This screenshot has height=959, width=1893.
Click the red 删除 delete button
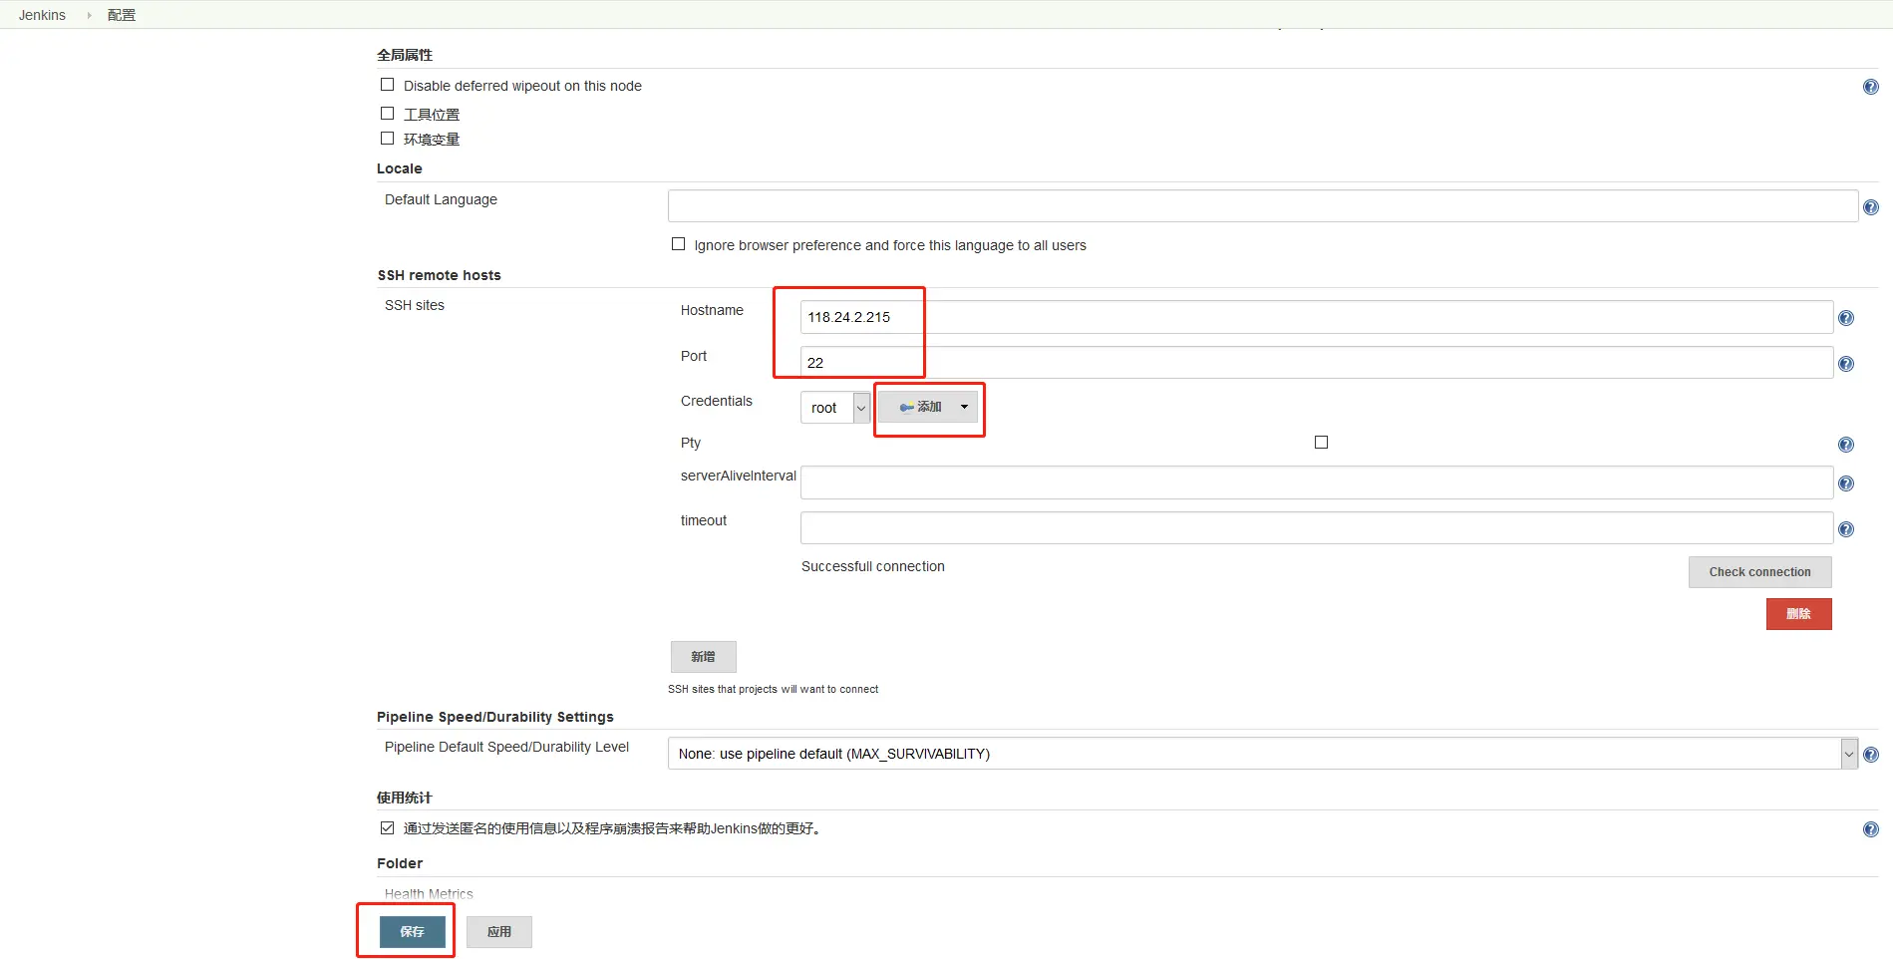coord(1798,614)
